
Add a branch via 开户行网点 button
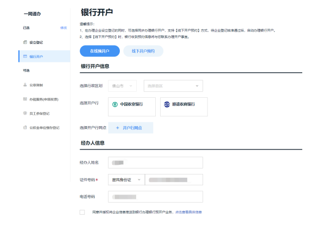(x=131, y=128)
